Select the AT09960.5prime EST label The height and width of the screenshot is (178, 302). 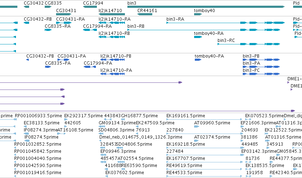coord(212,123)
